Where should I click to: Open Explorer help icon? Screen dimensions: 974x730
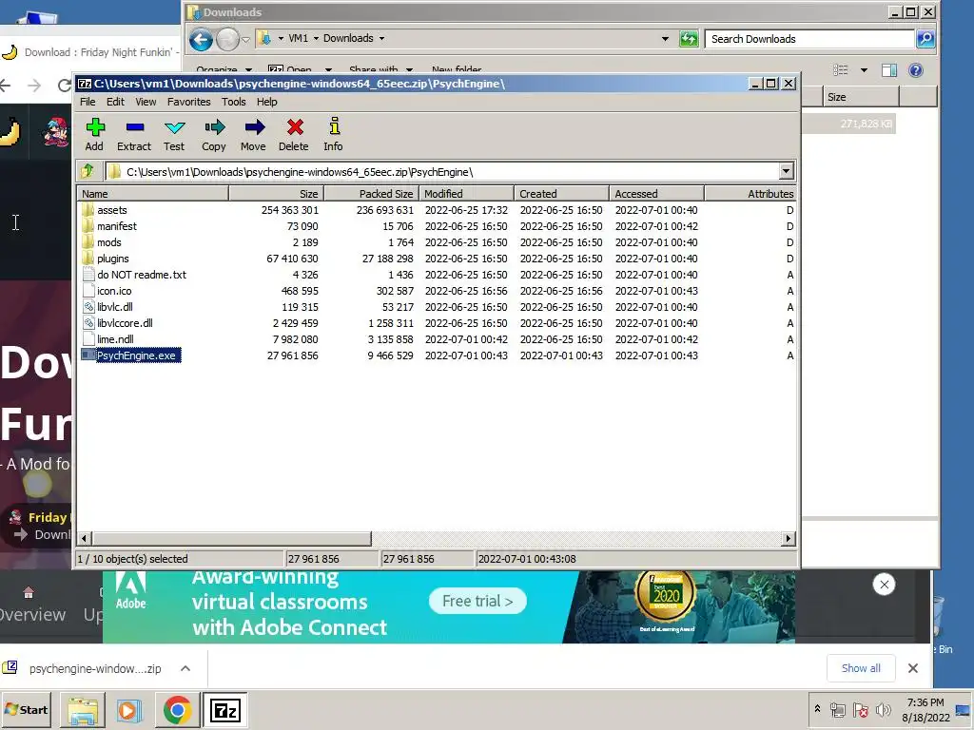click(916, 70)
